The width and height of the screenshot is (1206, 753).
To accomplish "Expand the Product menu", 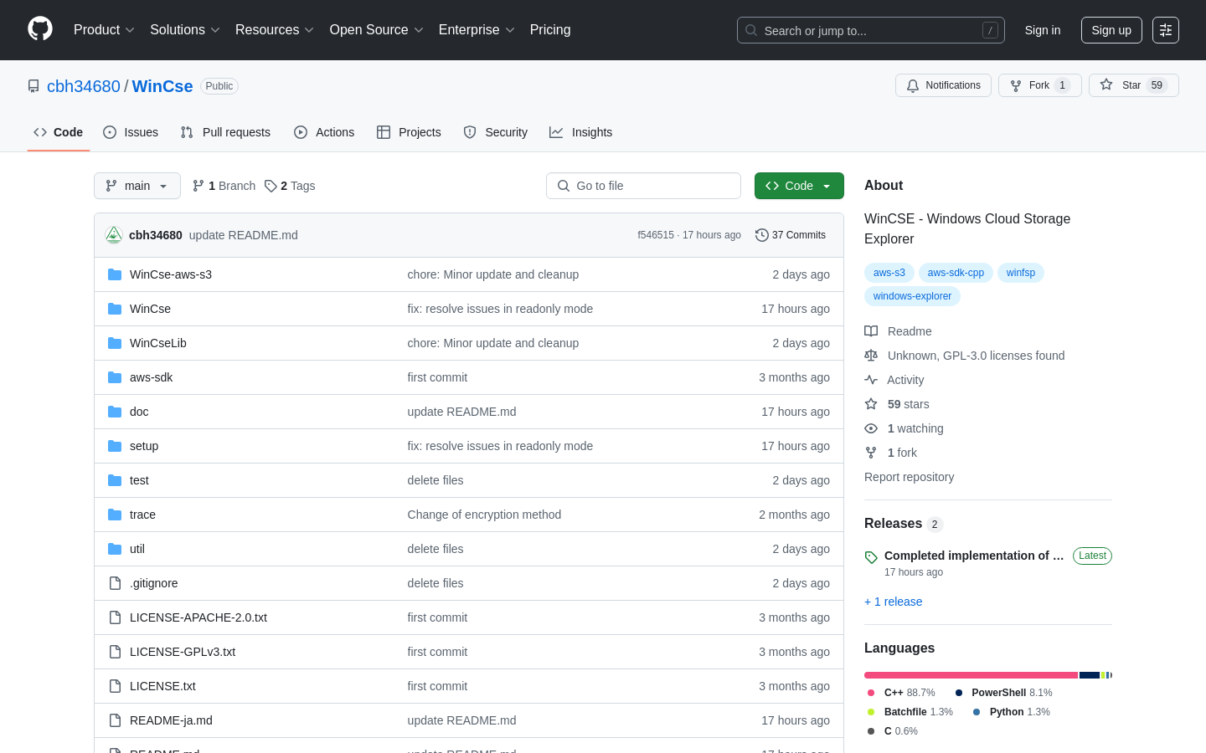I will (104, 30).
